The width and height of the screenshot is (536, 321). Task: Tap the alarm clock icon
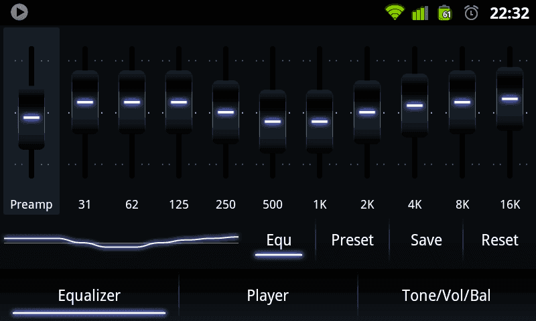tap(471, 13)
